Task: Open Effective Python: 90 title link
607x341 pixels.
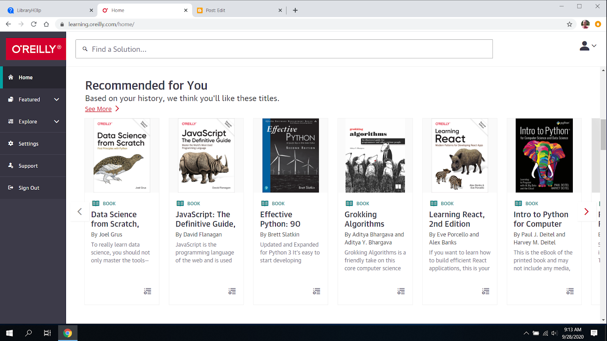Action: [x=280, y=219]
